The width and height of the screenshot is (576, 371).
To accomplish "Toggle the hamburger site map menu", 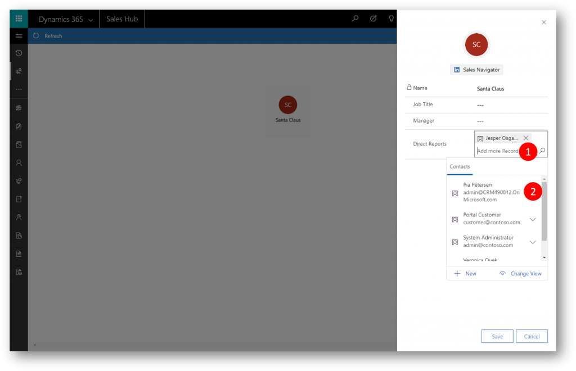I will tap(19, 36).
